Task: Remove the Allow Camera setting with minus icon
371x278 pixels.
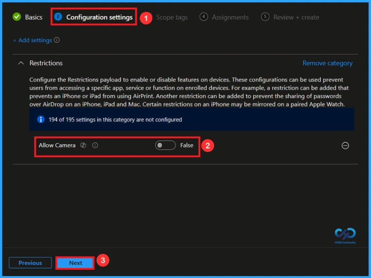Action: point(345,146)
